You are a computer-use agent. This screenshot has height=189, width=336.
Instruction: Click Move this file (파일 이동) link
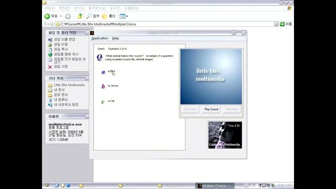tap(61, 44)
